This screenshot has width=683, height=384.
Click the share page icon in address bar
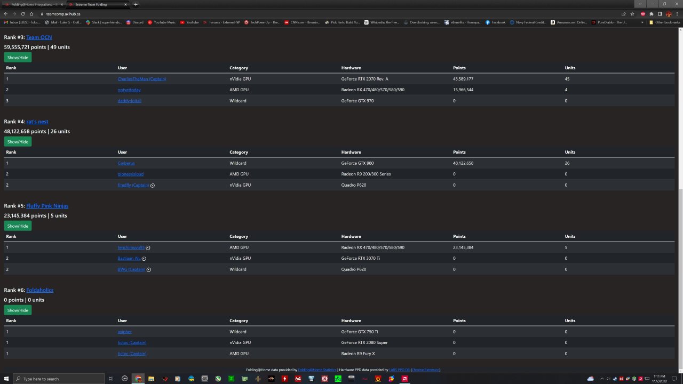(624, 14)
